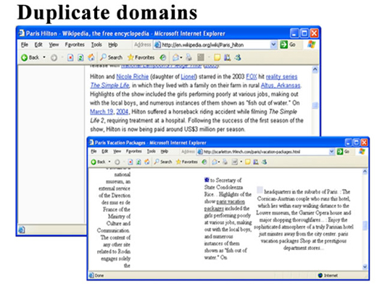Open the FOX link

[x=252, y=77]
